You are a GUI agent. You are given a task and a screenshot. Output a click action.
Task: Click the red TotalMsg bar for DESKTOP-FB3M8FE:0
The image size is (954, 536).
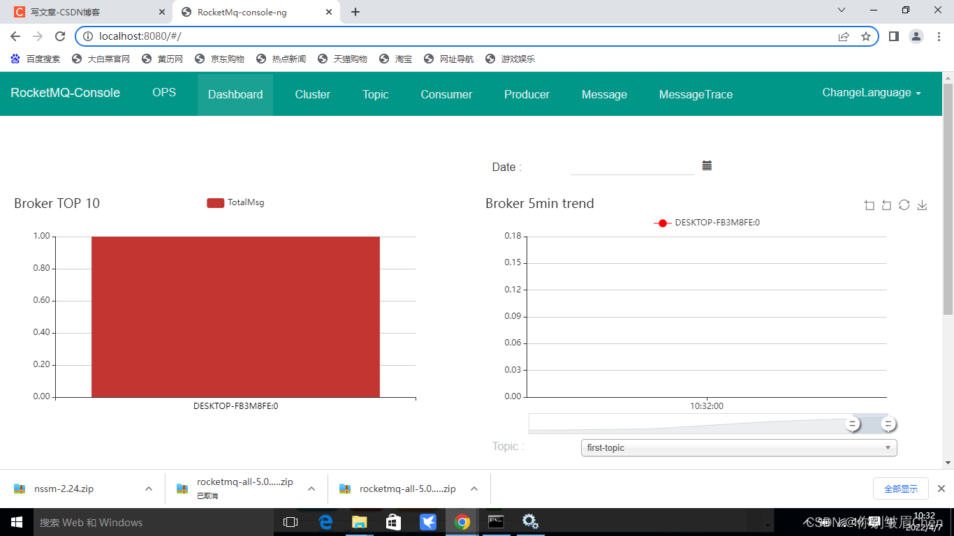(x=235, y=317)
